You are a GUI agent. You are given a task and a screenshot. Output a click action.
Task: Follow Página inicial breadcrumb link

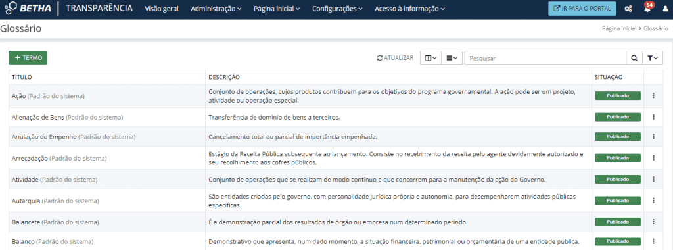coord(619,28)
